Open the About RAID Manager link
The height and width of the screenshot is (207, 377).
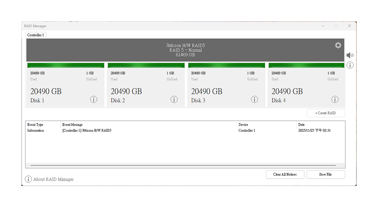54,180
